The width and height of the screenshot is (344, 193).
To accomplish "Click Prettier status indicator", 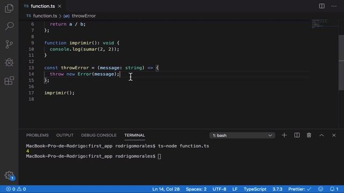I will pos(300,189).
